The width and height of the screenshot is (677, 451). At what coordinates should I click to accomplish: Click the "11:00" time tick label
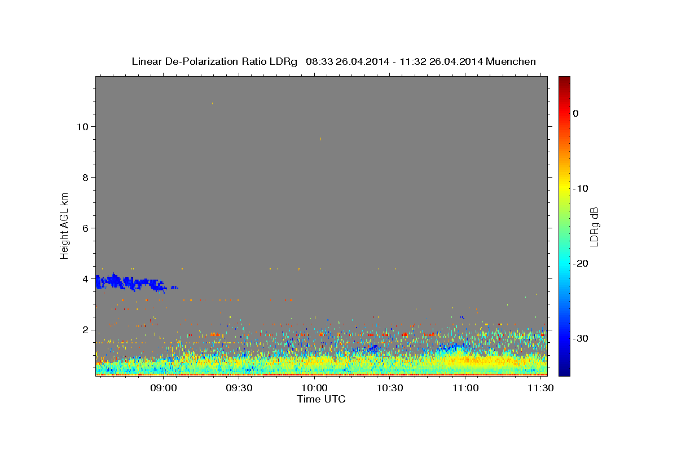pyautogui.click(x=465, y=388)
